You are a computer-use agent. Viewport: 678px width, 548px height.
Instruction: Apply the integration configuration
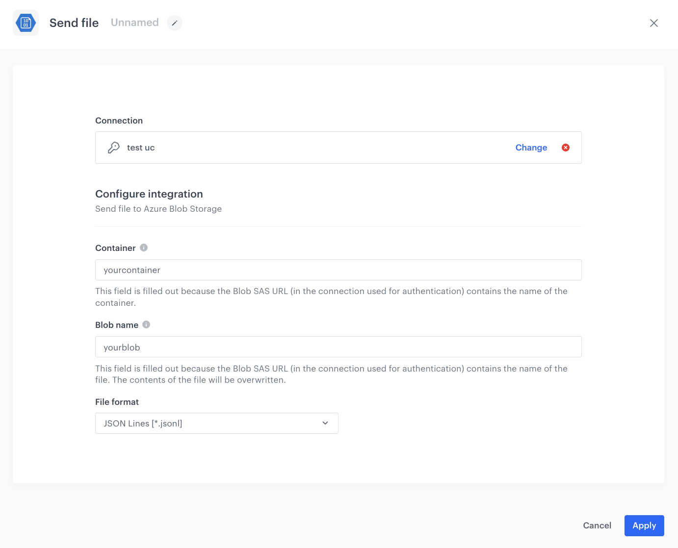click(x=644, y=525)
